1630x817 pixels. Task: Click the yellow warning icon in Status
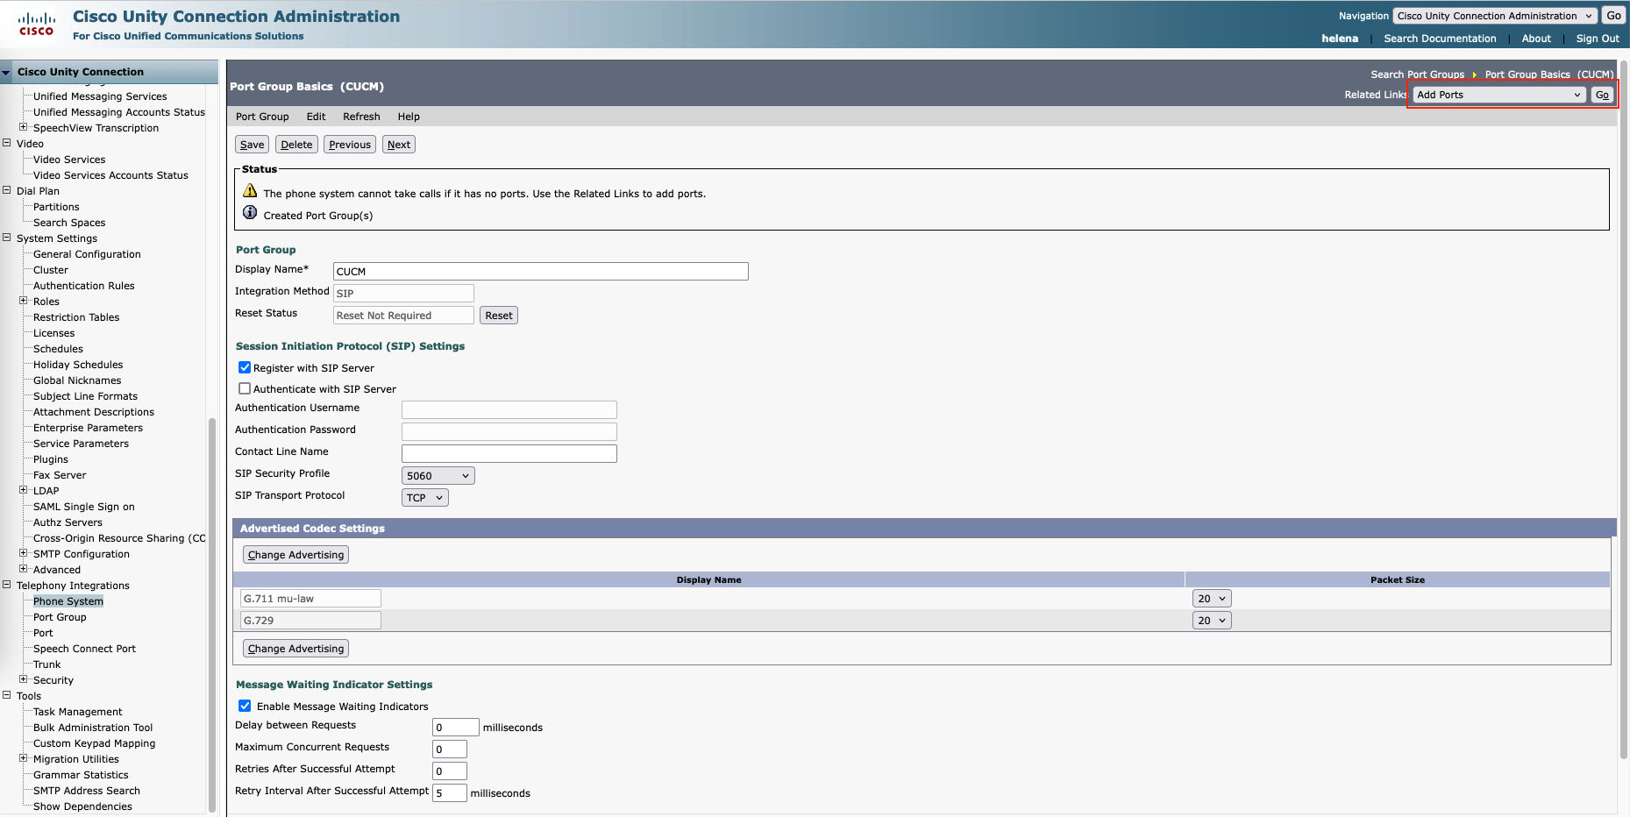click(x=250, y=191)
